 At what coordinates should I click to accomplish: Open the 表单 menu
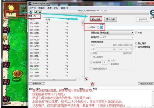point(50,8)
